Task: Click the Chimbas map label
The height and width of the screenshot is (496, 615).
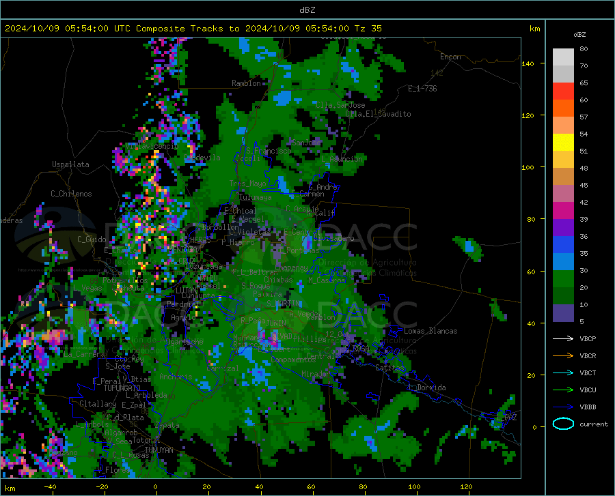Action: coord(278,280)
